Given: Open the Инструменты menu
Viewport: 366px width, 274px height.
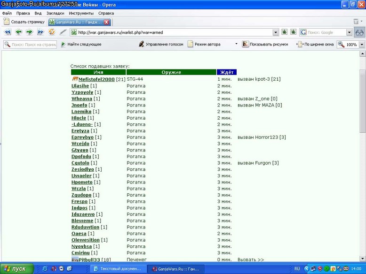Looking at the screenshot, I should coord(81,13).
